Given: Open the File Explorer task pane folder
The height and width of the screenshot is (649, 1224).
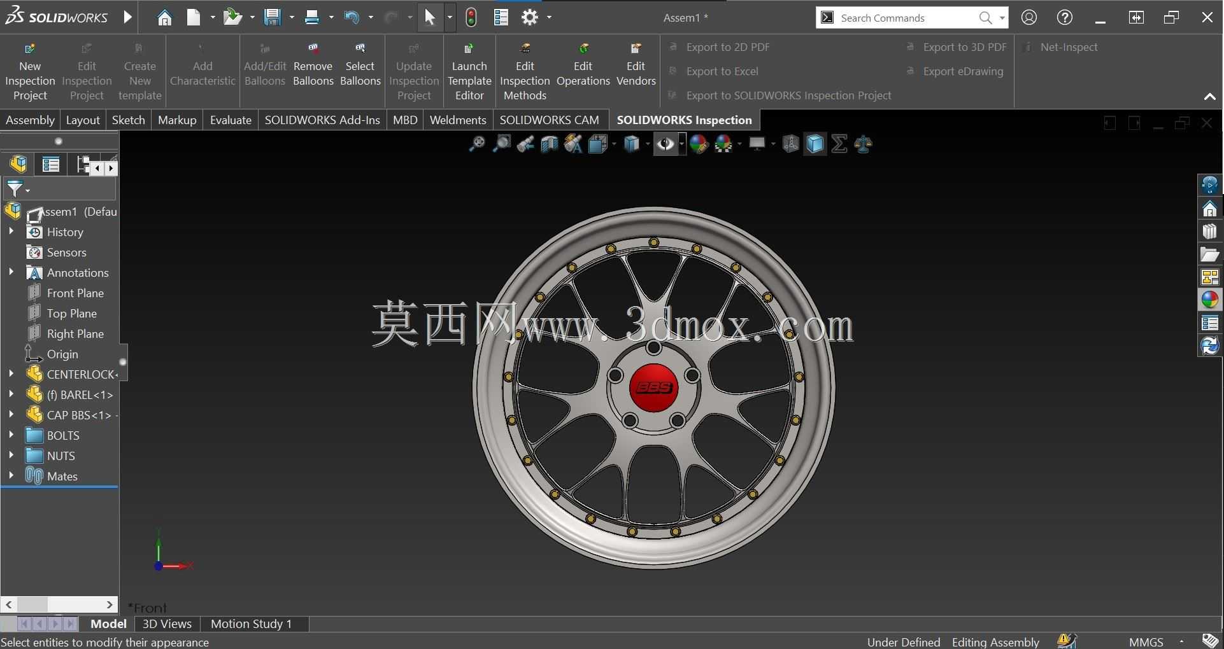Looking at the screenshot, I should [x=1209, y=255].
